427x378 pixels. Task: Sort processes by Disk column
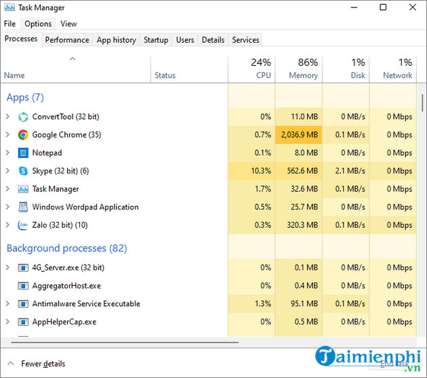point(346,69)
